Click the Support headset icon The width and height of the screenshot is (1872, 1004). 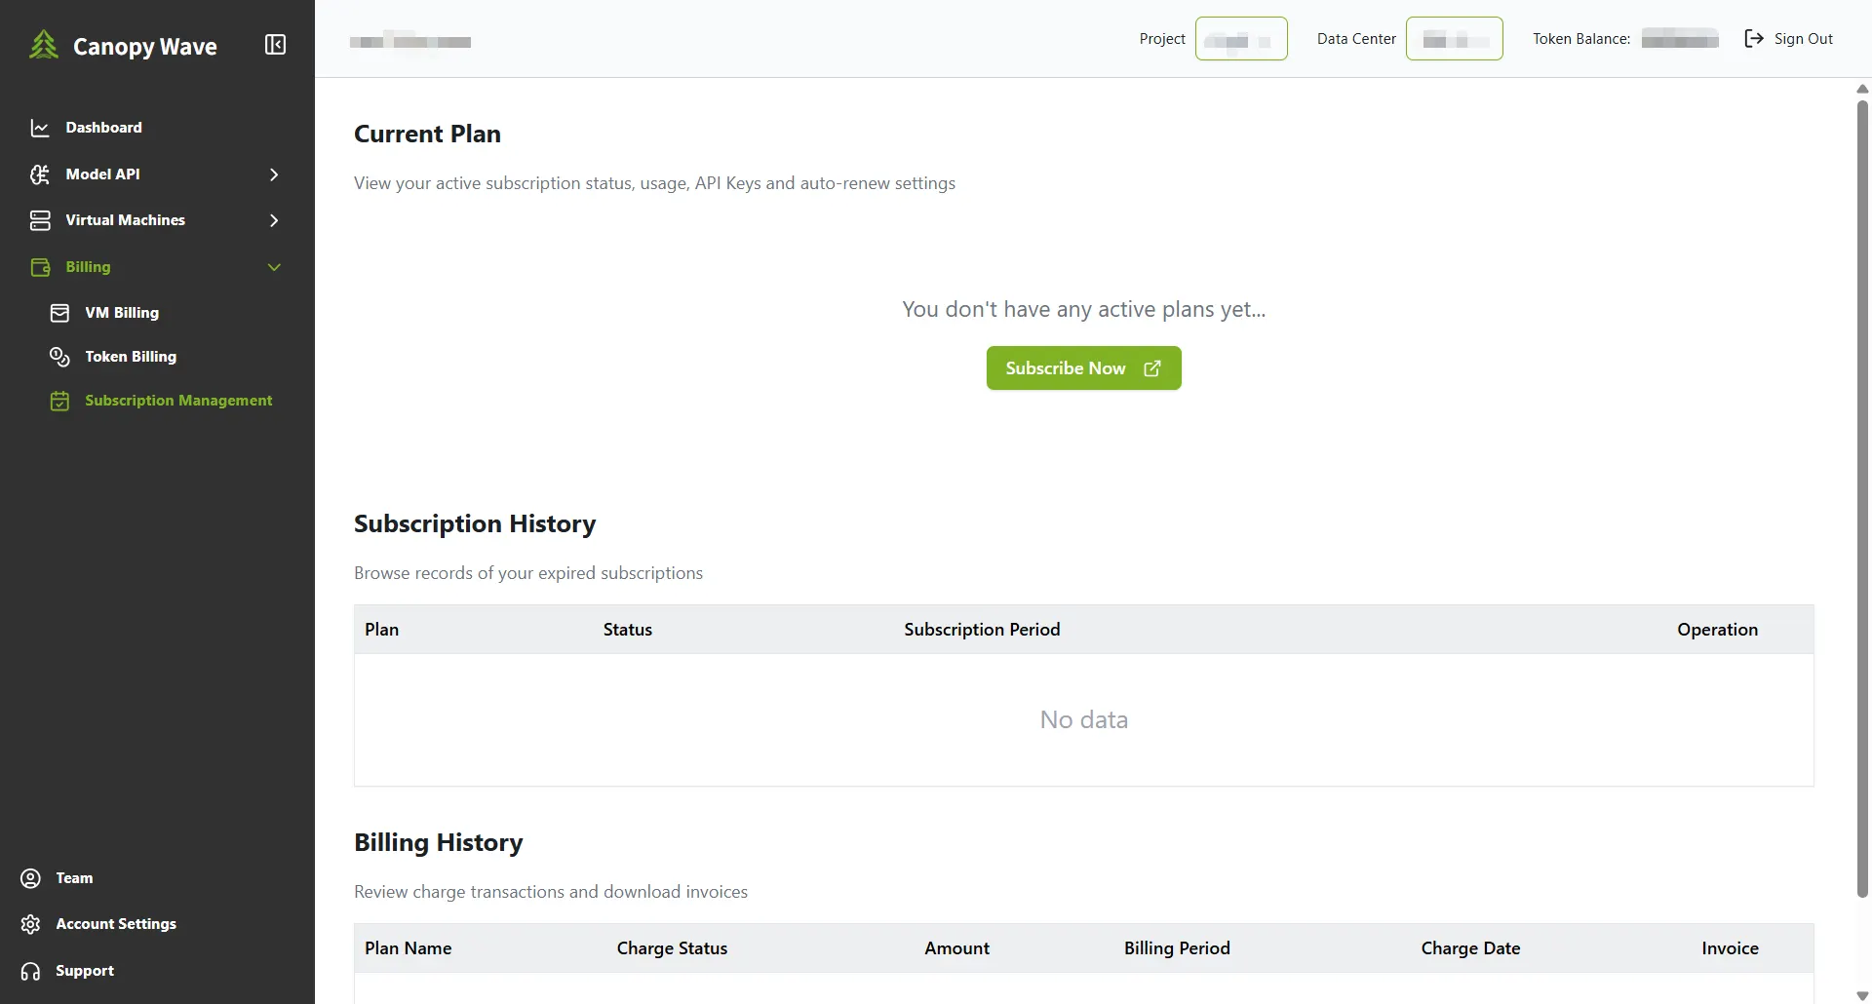pos(31,971)
